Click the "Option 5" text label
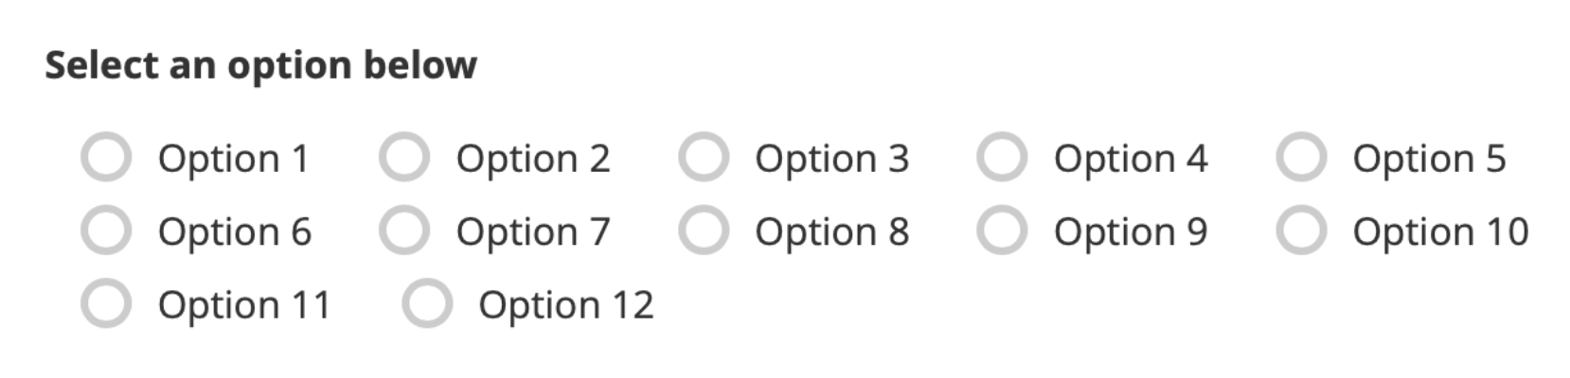The width and height of the screenshot is (1570, 378). [x=1428, y=159]
